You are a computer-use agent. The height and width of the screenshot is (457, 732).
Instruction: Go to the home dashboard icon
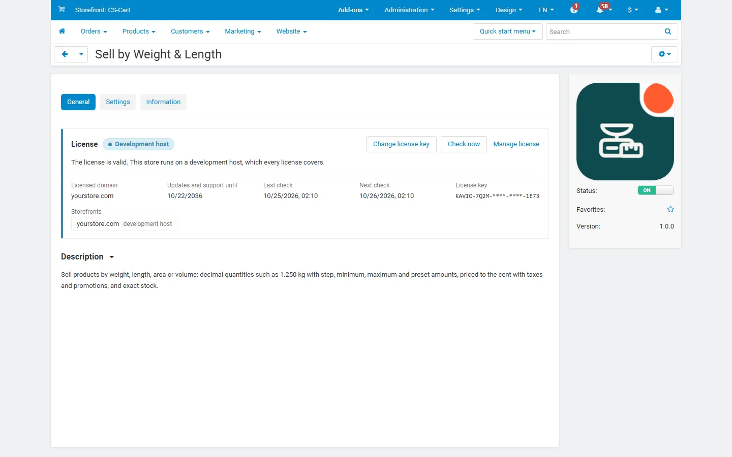[x=62, y=31]
